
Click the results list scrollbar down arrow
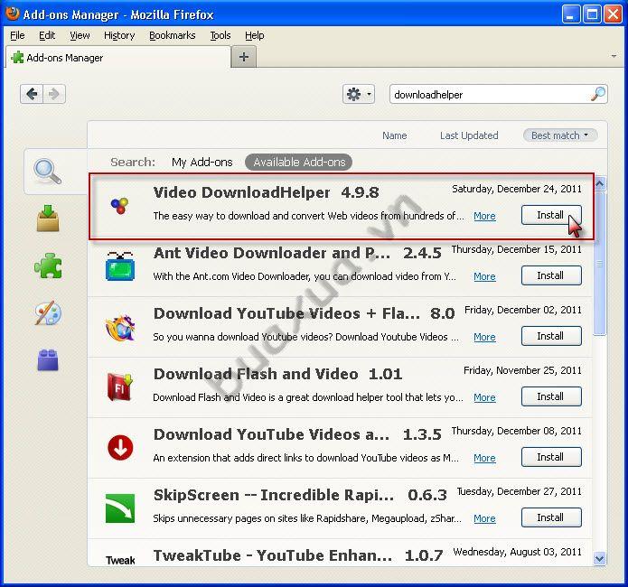[600, 558]
